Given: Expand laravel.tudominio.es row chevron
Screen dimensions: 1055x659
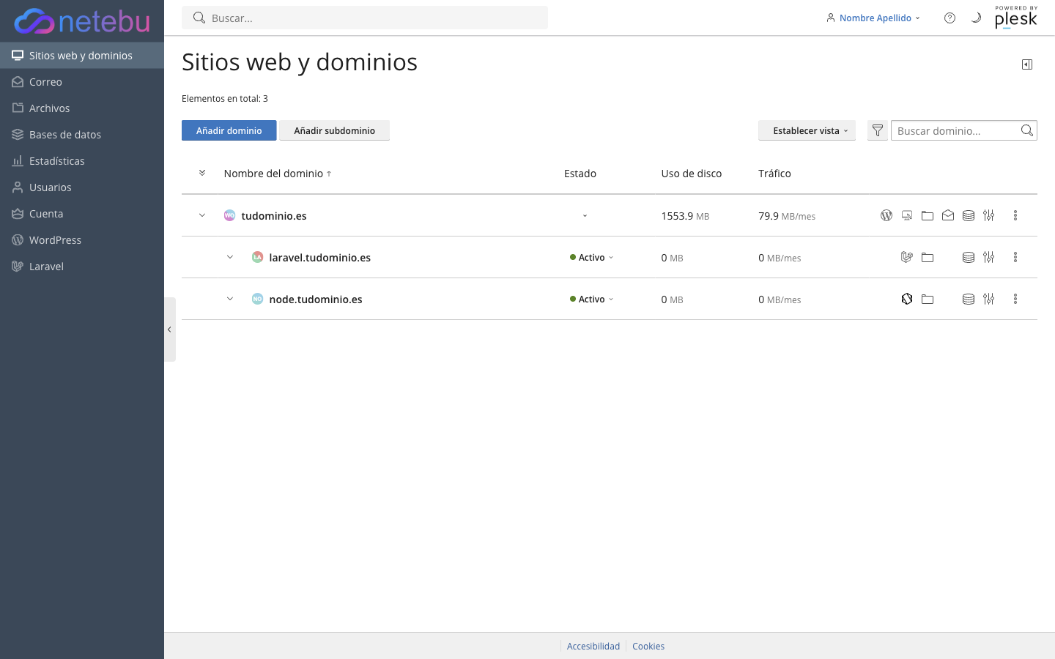Looking at the screenshot, I should pyautogui.click(x=230, y=257).
